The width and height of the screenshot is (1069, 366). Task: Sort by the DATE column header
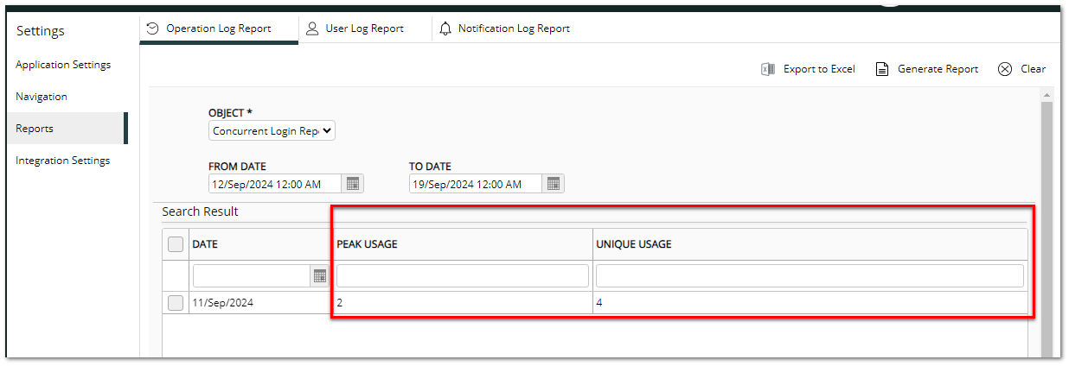205,244
